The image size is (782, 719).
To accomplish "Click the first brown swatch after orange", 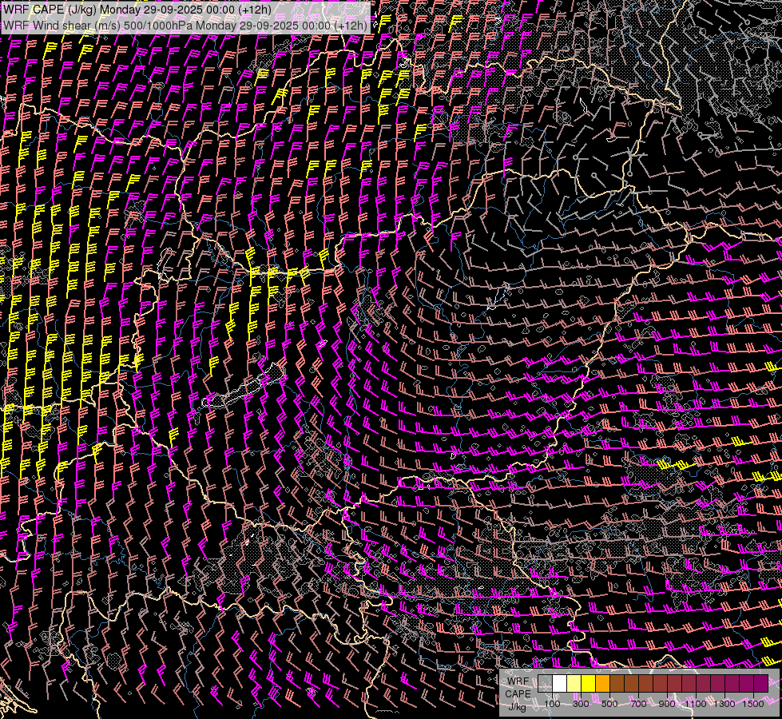I will pyautogui.click(x=617, y=684).
